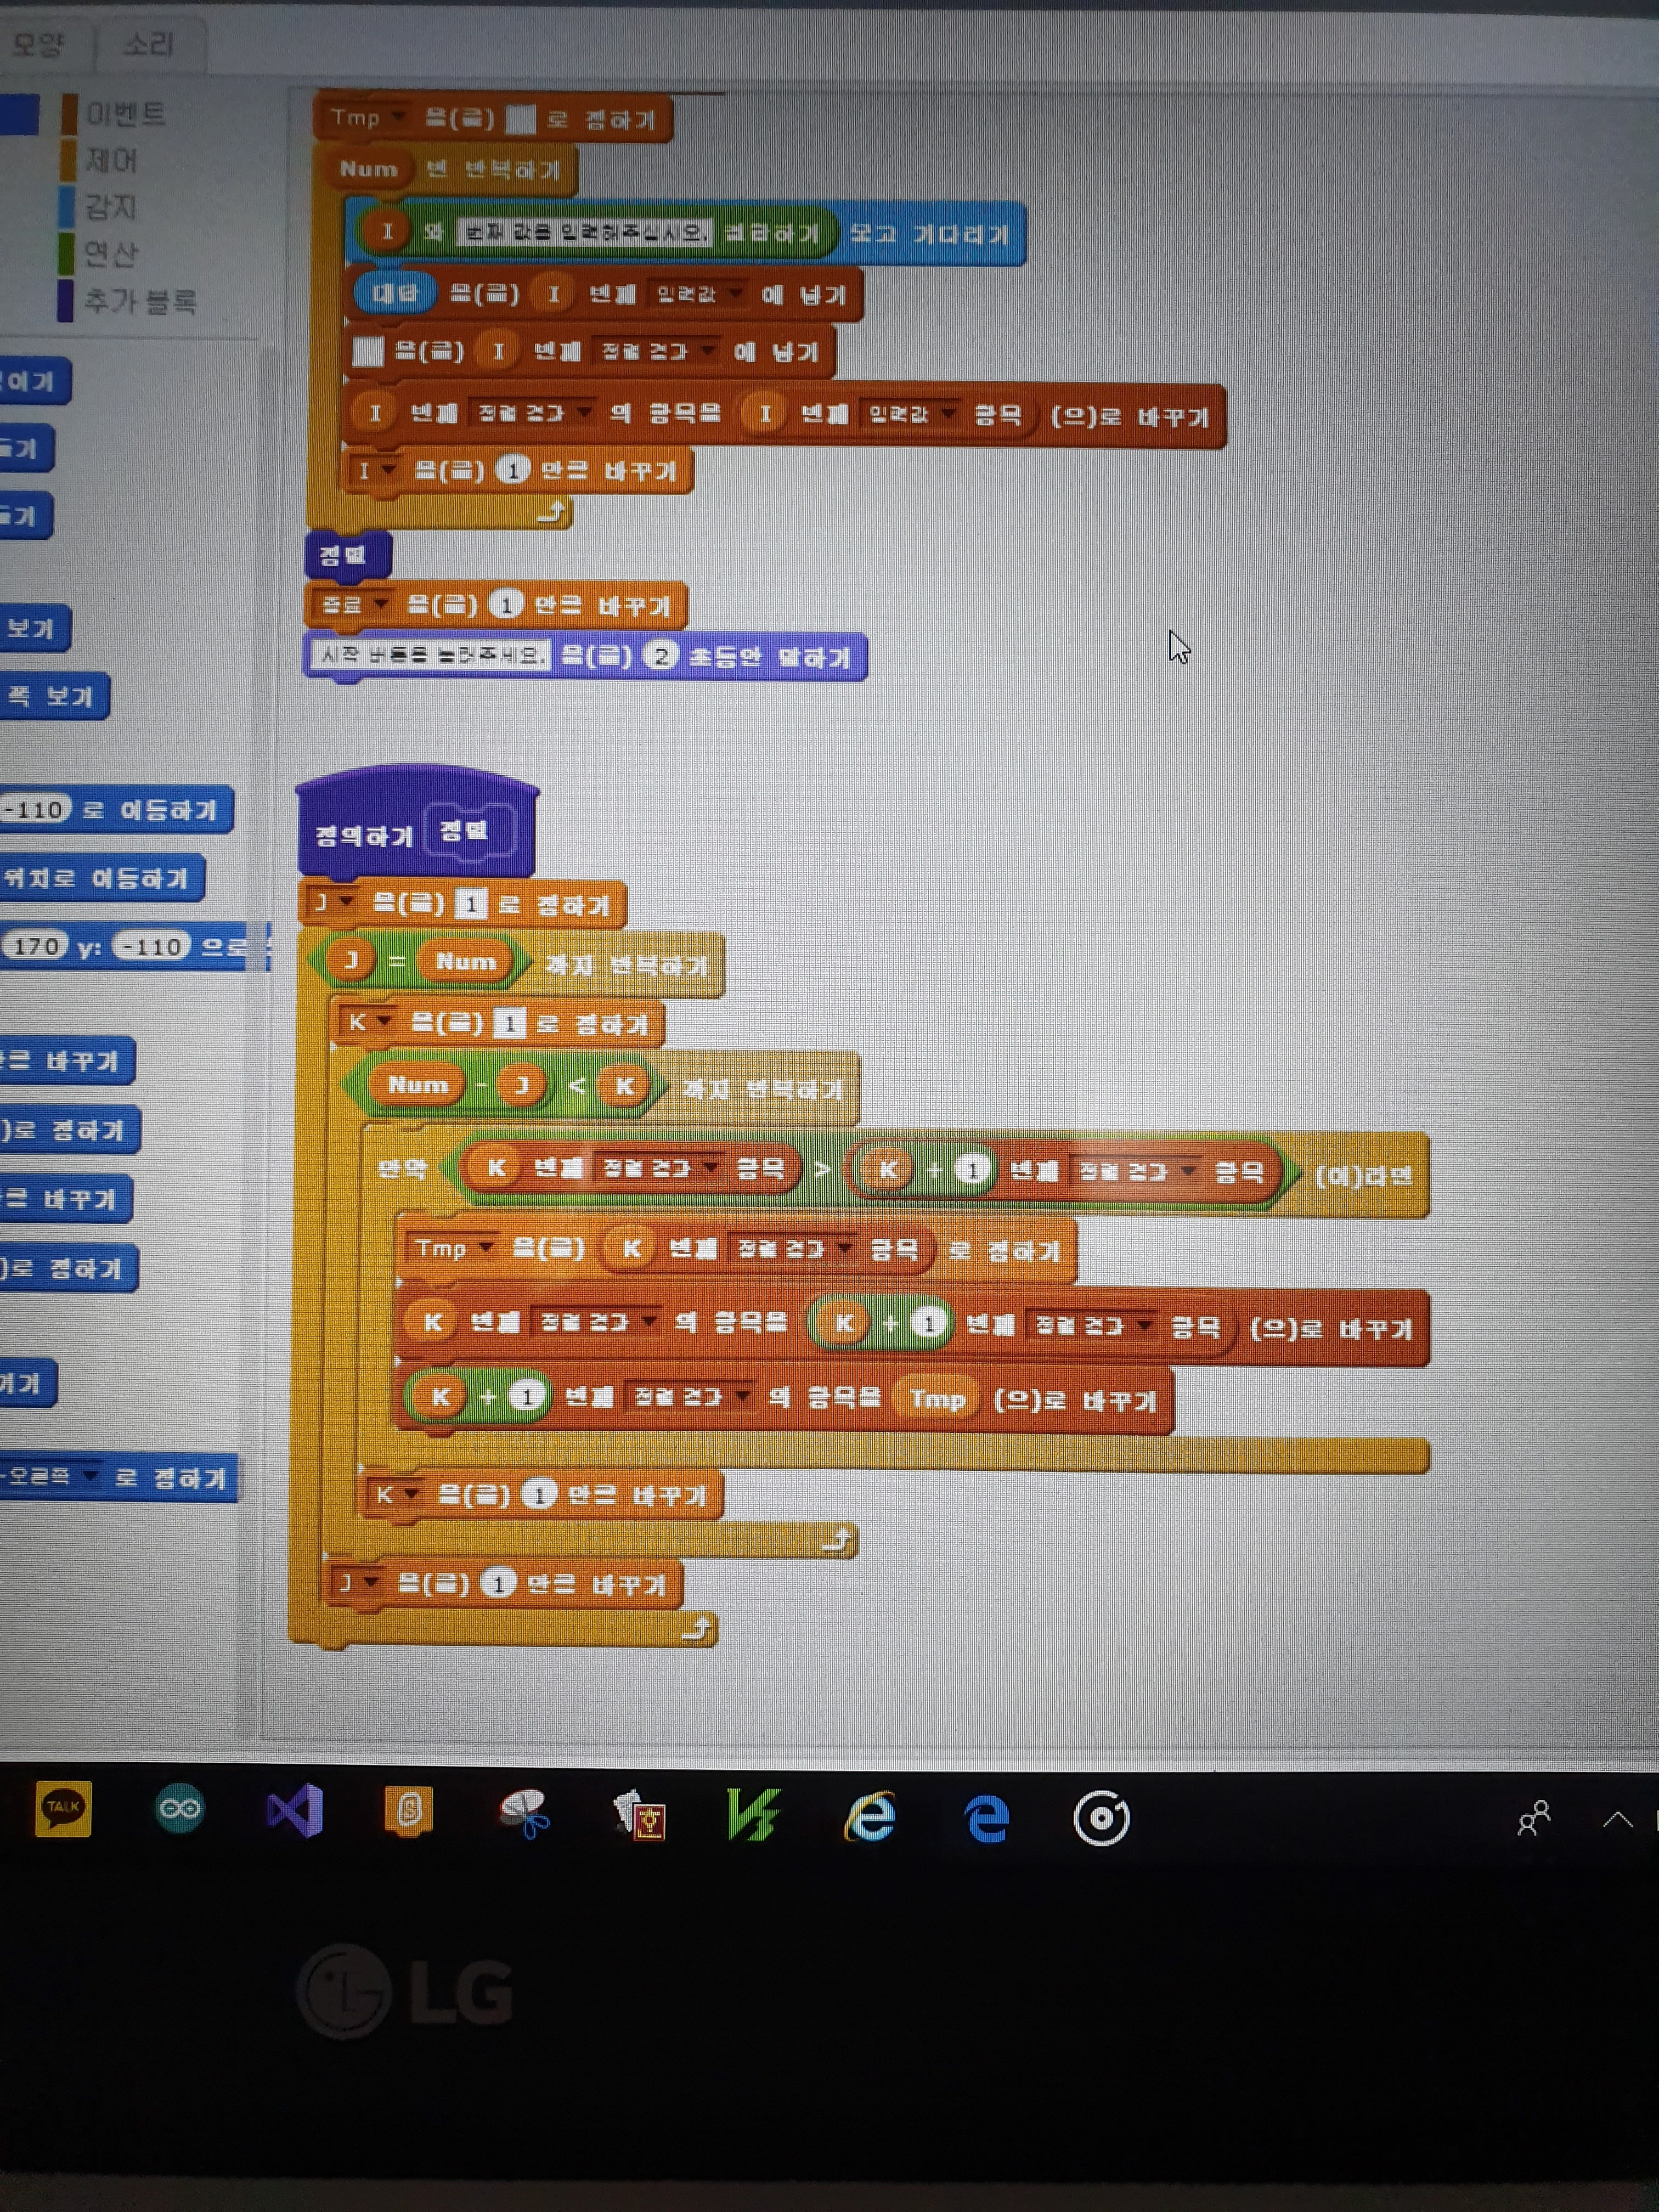This screenshot has width=1659, height=2212.
Task: Select the 제어 block category
Action: (x=110, y=160)
